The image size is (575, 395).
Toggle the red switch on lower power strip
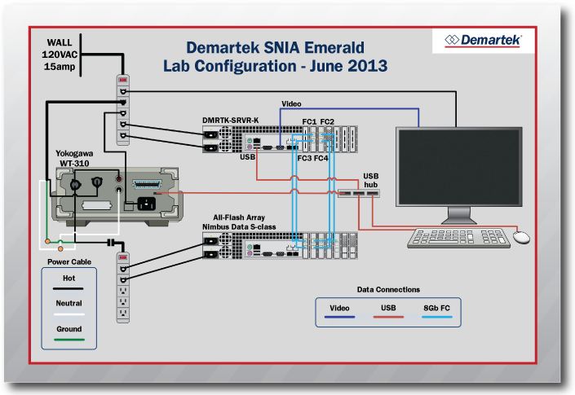tap(123, 260)
